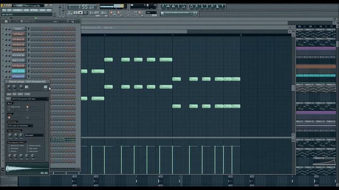This screenshot has height=190, width=339.
Task: Open the graph editor icon in step sequencer
Action: point(68,22)
